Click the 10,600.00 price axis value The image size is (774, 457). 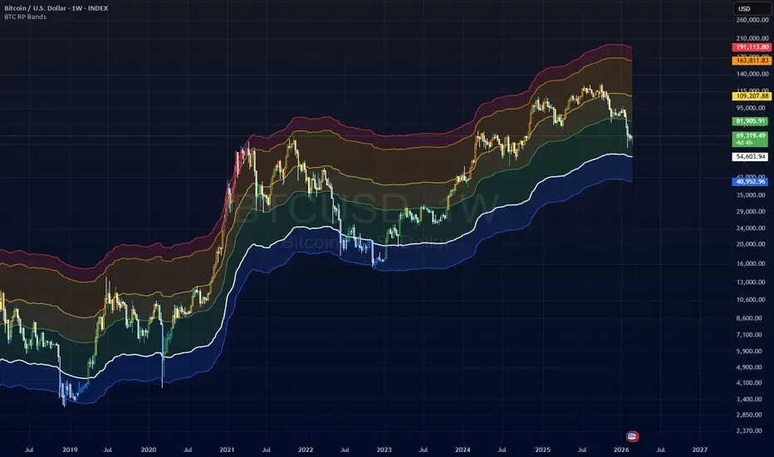(752, 299)
